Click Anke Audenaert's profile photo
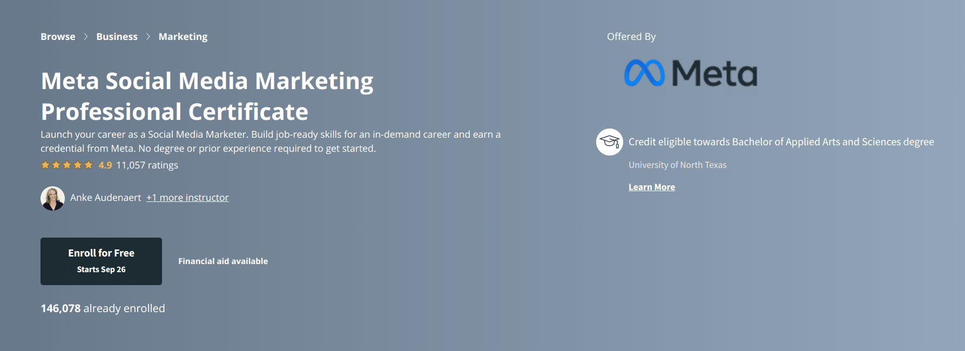The image size is (965, 351). pos(52,198)
